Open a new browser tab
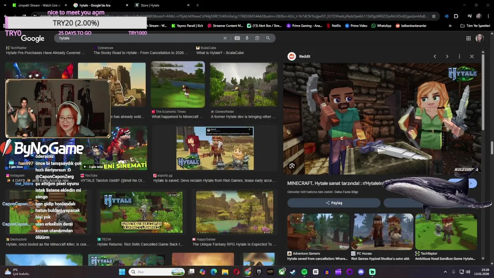The width and height of the screenshot is (494, 278). click(x=198, y=5)
